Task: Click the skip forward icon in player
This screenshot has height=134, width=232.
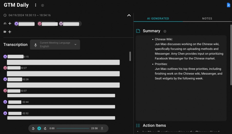Action: 45,128
